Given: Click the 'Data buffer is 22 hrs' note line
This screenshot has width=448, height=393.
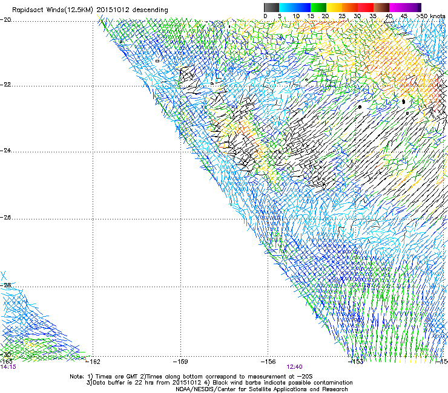Looking at the screenshot, I should click(x=219, y=383).
